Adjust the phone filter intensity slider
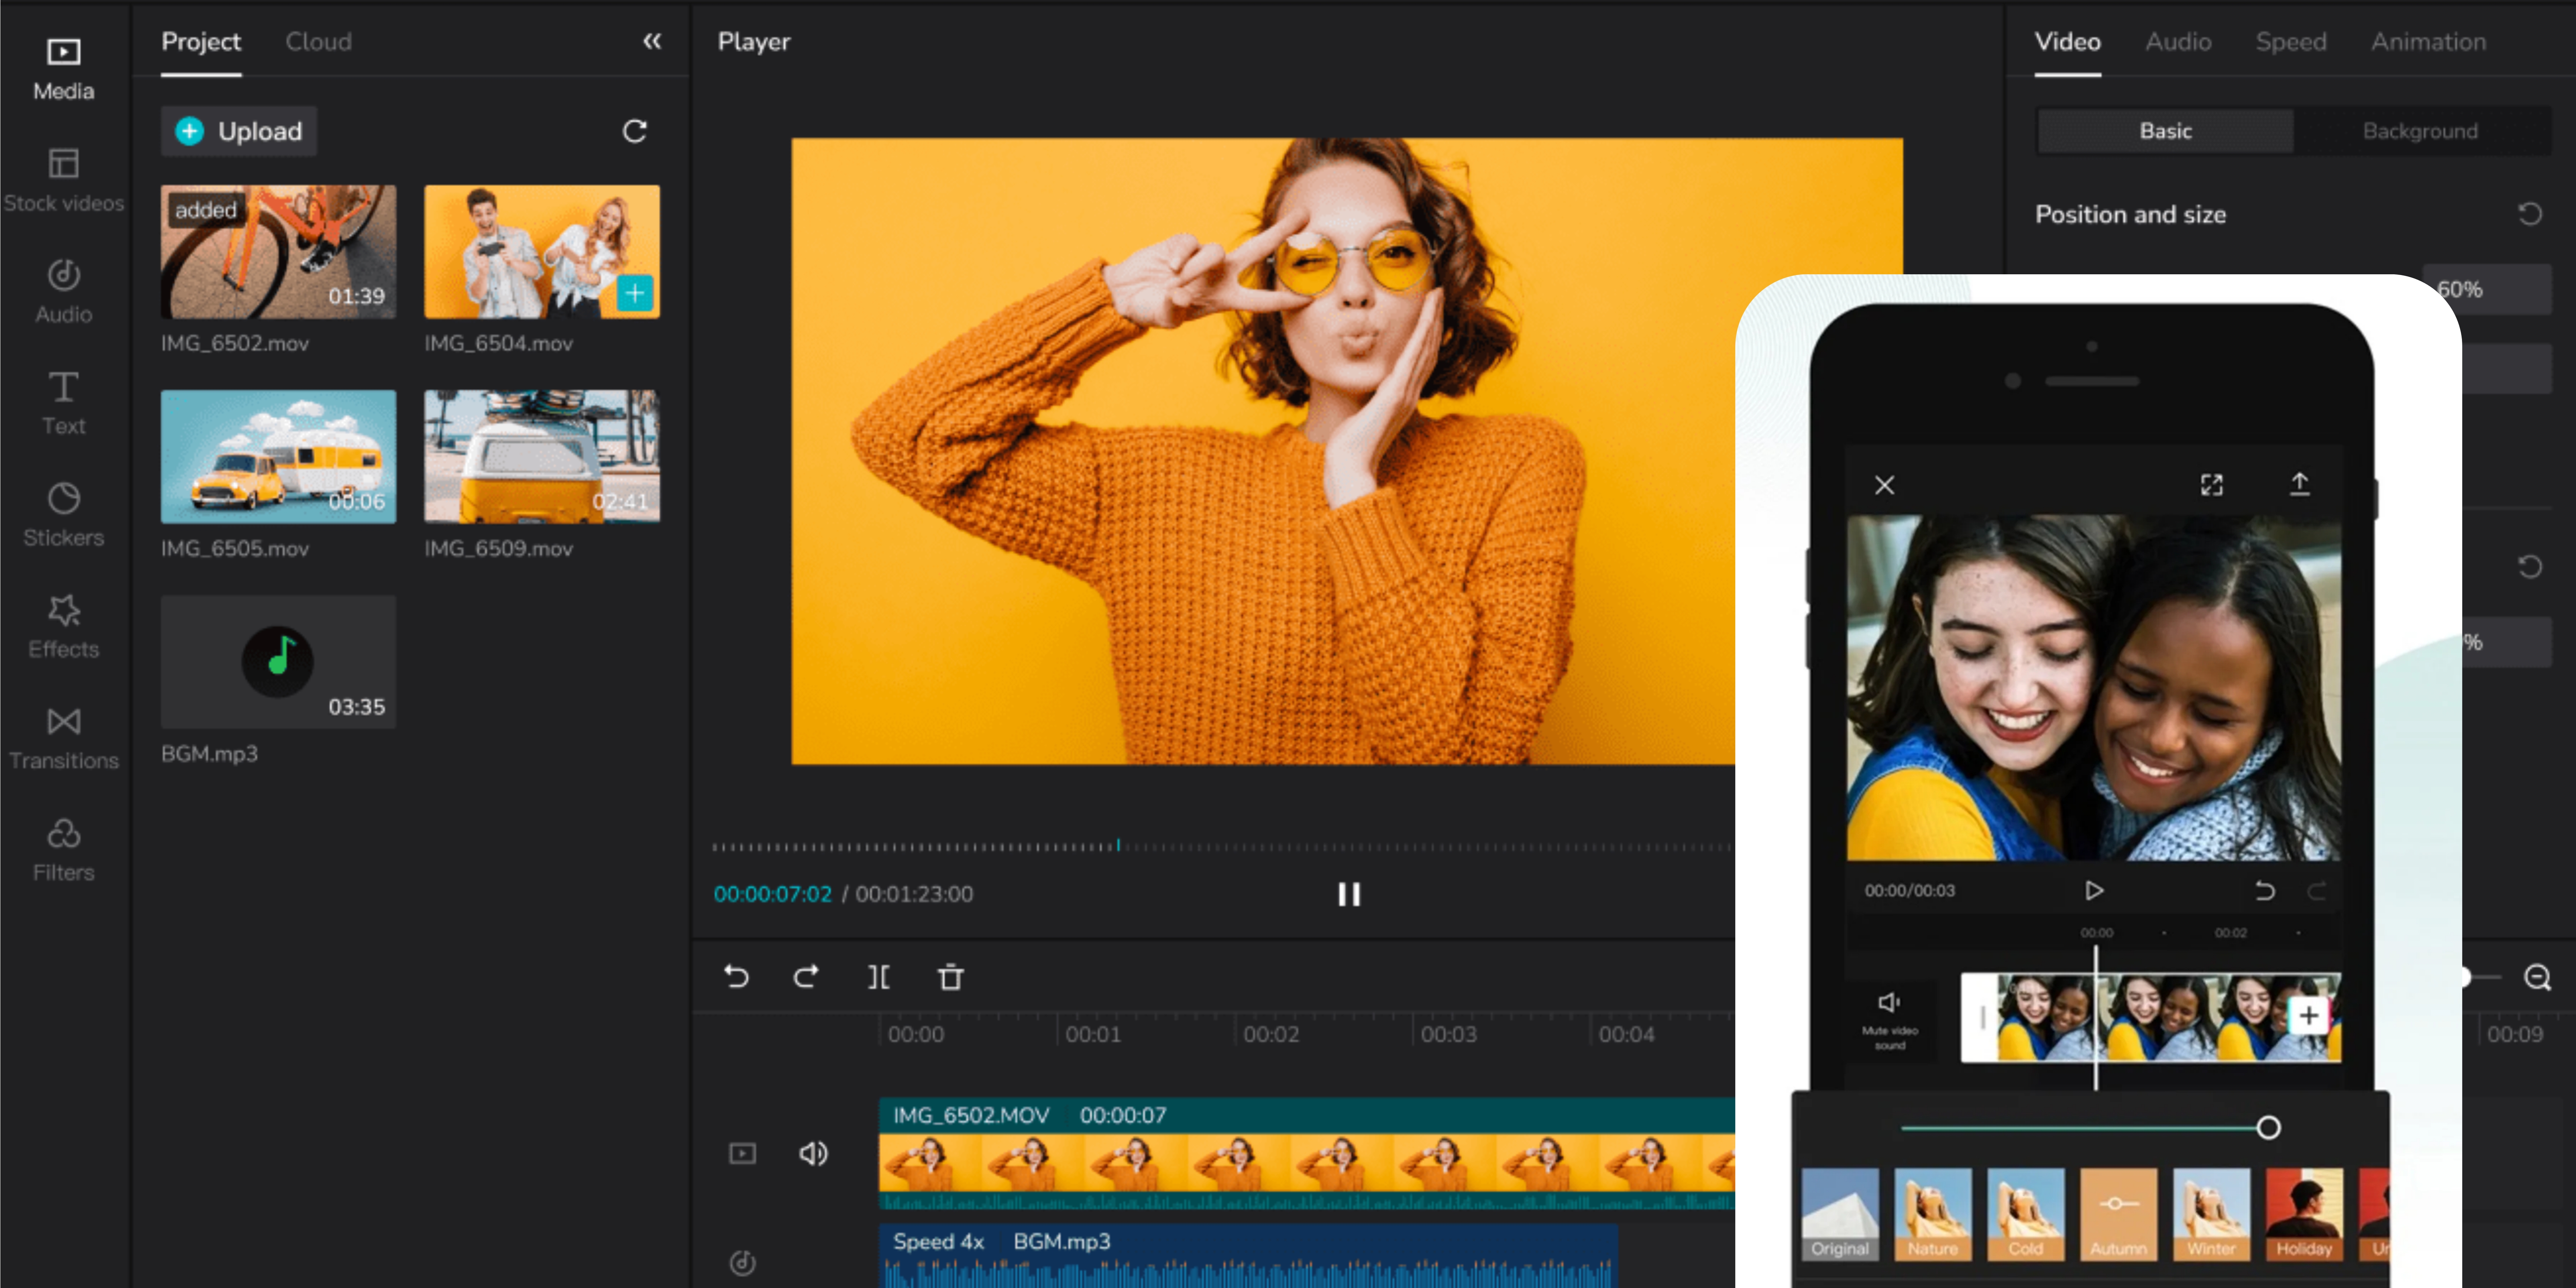The height and width of the screenshot is (1288, 2576). coord(2268,1128)
